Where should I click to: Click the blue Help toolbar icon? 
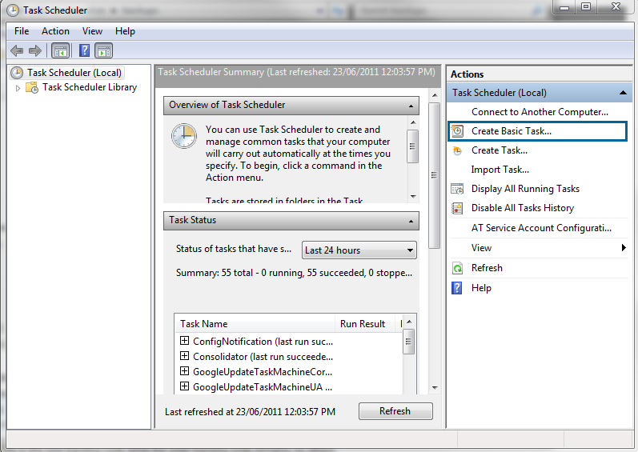pos(84,51)
